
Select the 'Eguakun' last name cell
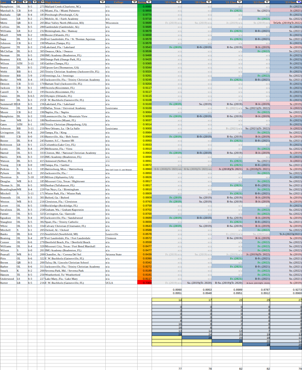pos(8,218)
